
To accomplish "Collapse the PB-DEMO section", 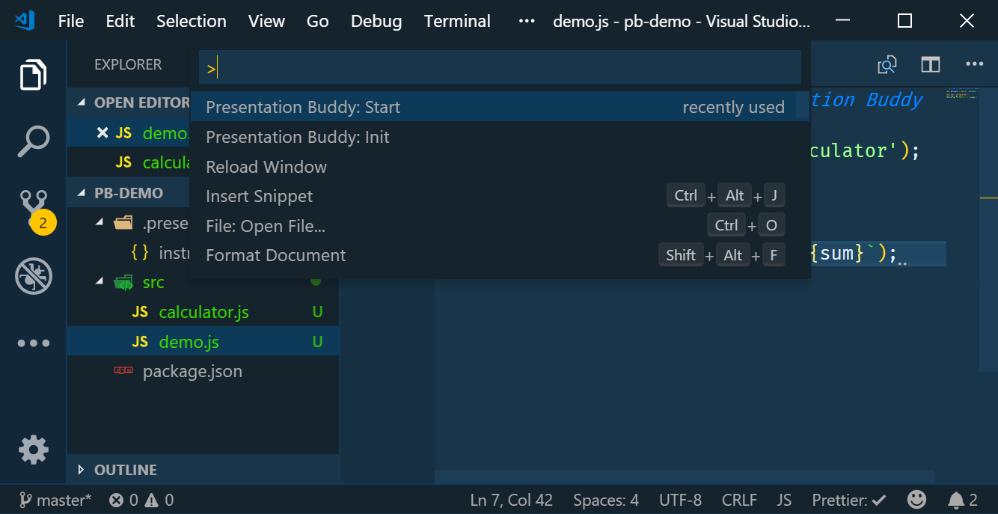I will 82,193.
